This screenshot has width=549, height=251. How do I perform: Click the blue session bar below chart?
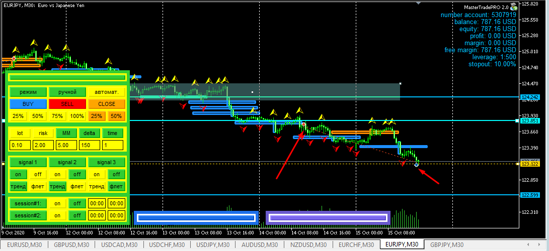click(196, 218)
